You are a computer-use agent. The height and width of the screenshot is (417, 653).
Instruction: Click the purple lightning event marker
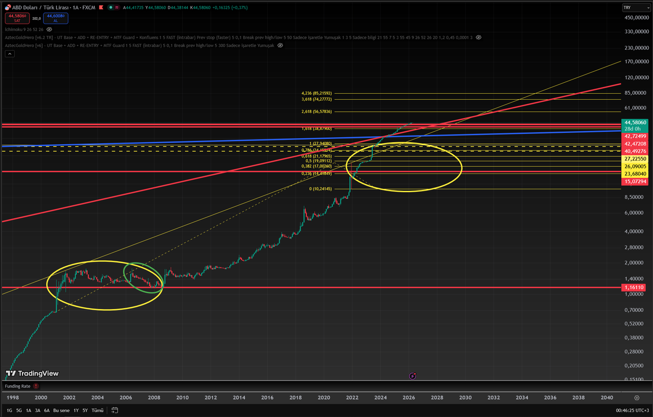[412, 376]
